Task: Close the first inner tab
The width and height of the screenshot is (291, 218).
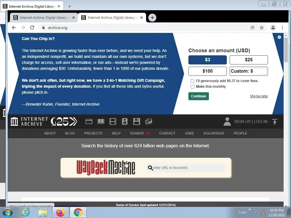Action: click(74, 18)
